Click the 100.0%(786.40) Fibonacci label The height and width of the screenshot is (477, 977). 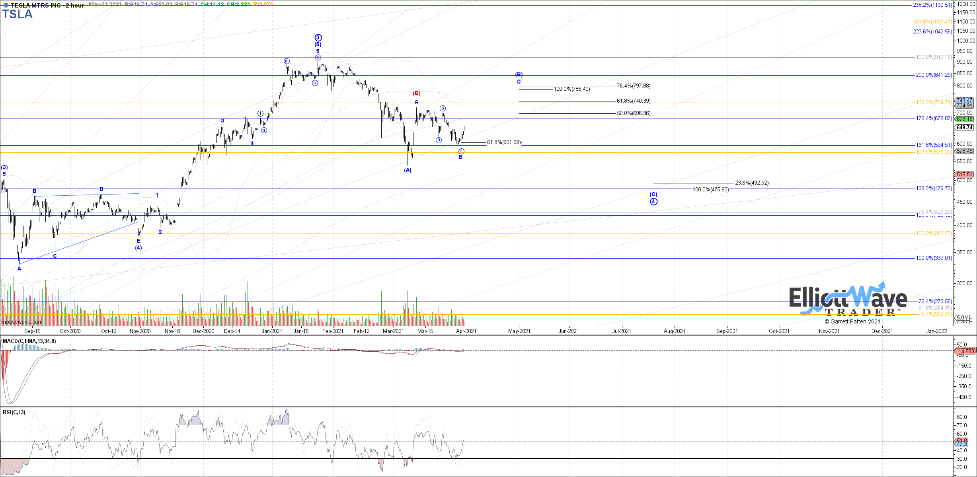tap(572, 89)
